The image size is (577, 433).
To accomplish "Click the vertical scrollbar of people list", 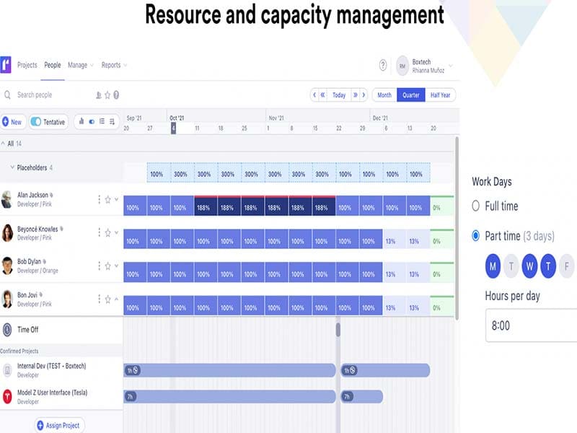I will [457, 228].
